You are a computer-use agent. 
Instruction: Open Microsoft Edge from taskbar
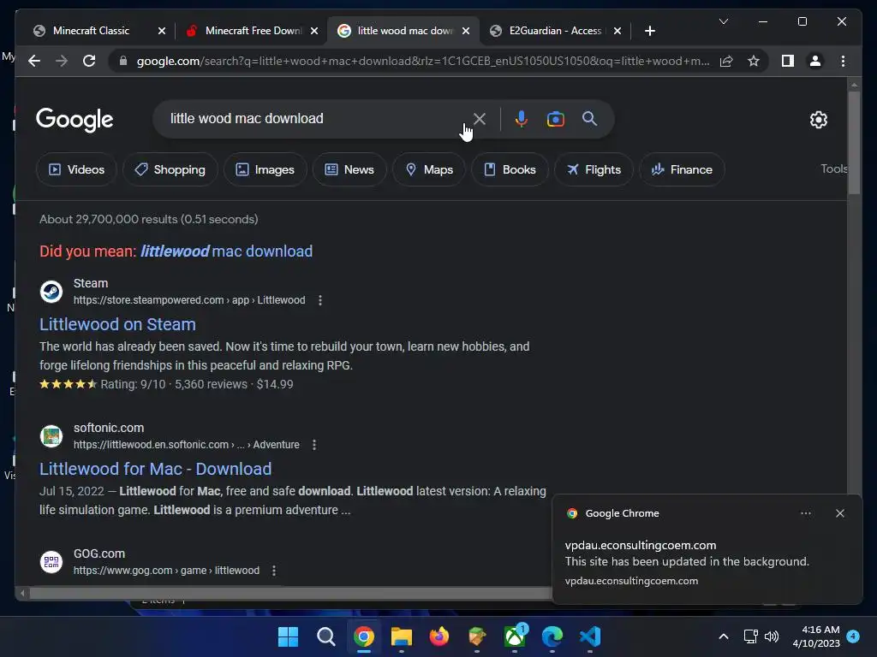point(552,636)
